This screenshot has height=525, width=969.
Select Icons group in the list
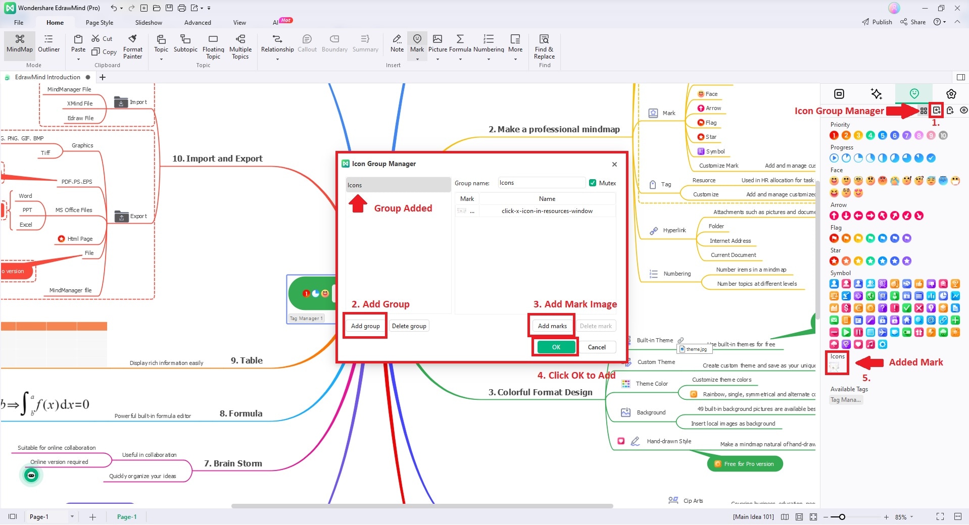(398, 185)
